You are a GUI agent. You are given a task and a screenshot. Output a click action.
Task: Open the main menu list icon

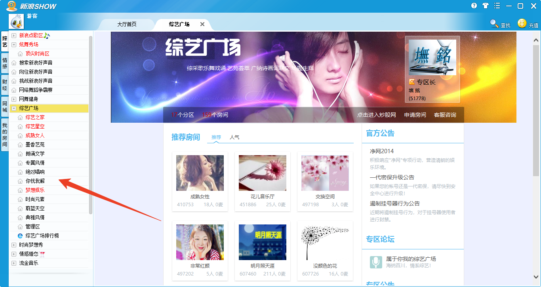(497, 6)
